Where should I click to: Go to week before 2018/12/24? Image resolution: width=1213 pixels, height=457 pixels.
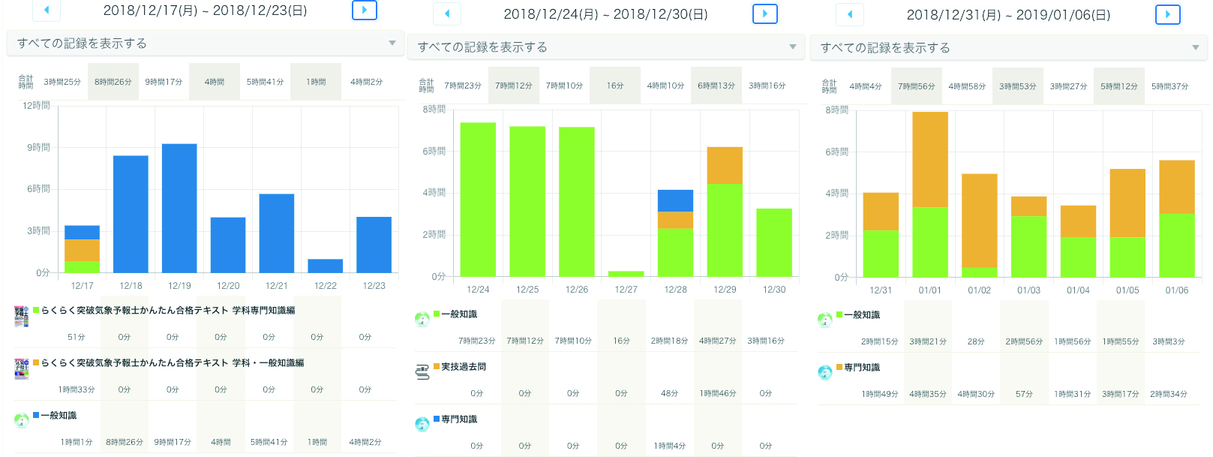[x=447, y=14]
